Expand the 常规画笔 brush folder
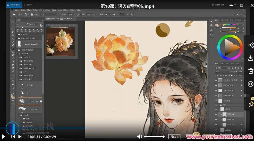This screenshot has width=254, height=141. [17, 35]
